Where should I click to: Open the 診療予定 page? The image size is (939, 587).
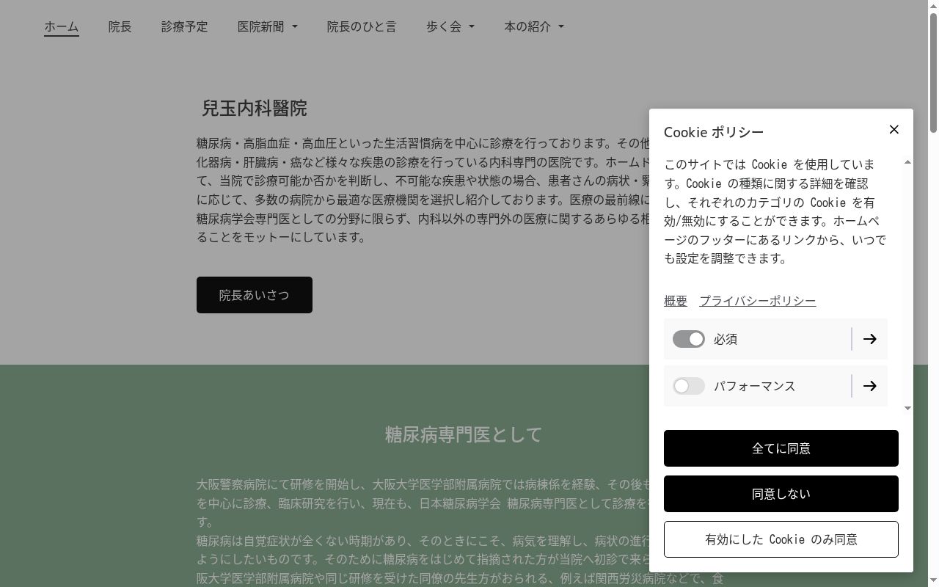click(185, 26)
